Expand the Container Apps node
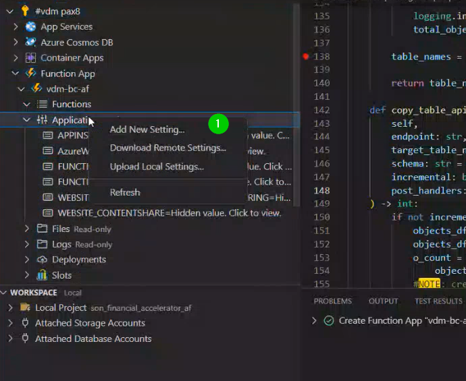The image size is (466, 381). (16, 57)
